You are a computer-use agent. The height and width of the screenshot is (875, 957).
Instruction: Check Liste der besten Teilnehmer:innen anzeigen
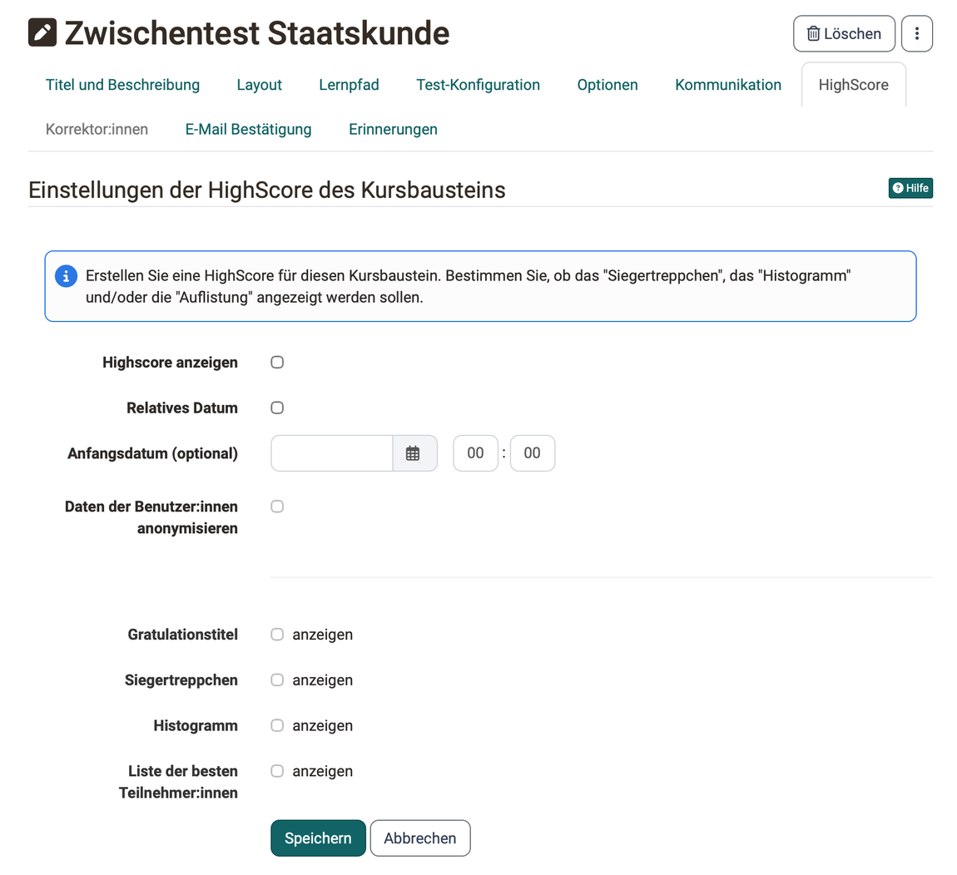pos(277,771)
